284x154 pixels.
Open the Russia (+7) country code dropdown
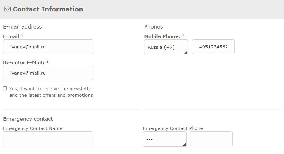[x=166, y=47]
